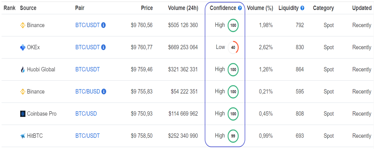Click the OKEx exchange logo icon

tap(22, 47)
